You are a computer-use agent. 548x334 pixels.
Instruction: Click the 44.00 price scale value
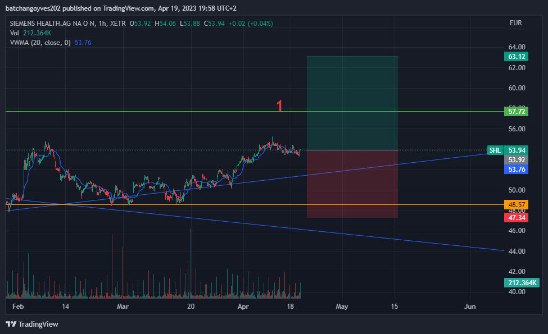[x=517, y=251]
